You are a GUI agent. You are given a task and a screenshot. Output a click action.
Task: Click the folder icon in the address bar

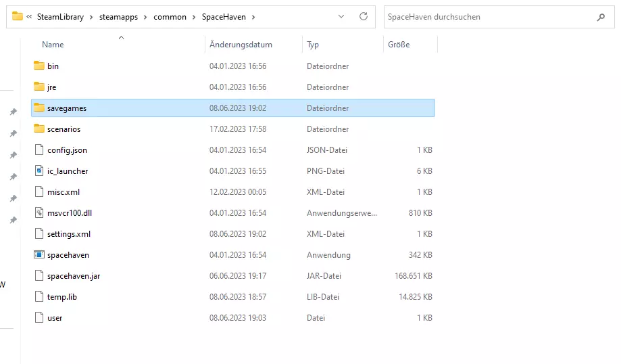click(x=17, y=17)
